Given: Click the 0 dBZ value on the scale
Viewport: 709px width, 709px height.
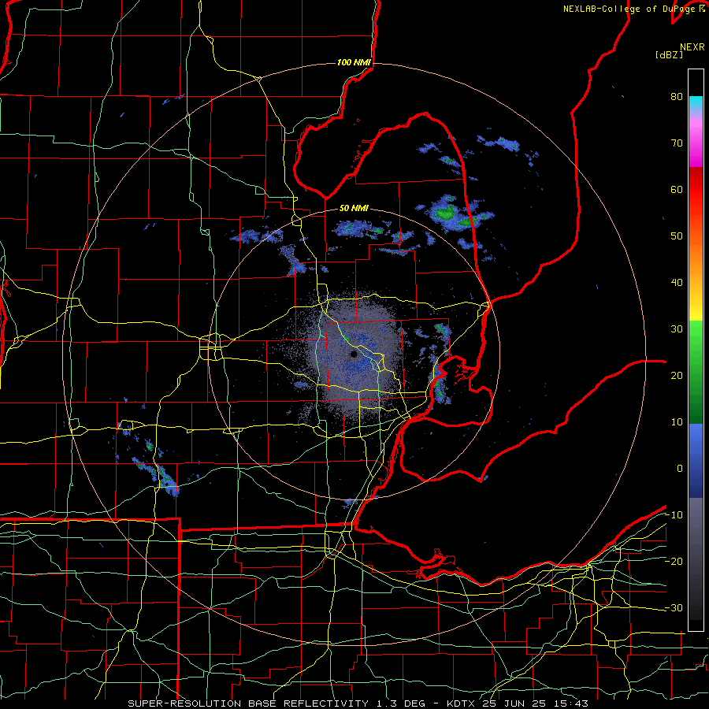Looking at the screenshot, I should [x=680, y=469].
